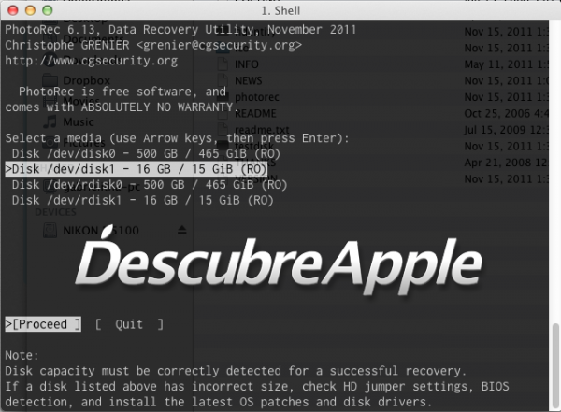This screenshot has width=561, height=412.
Task: Select highlighted Disk /dev/disk1 16 GB entry
Action: click(x=137, y=169)
